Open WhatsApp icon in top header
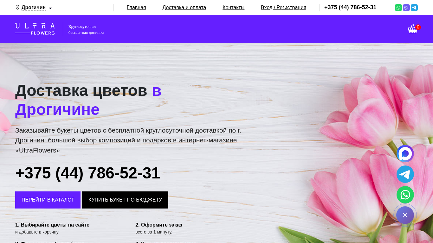Screen dimensions: 433x243 pyautogui.click(x=398, y=8)
